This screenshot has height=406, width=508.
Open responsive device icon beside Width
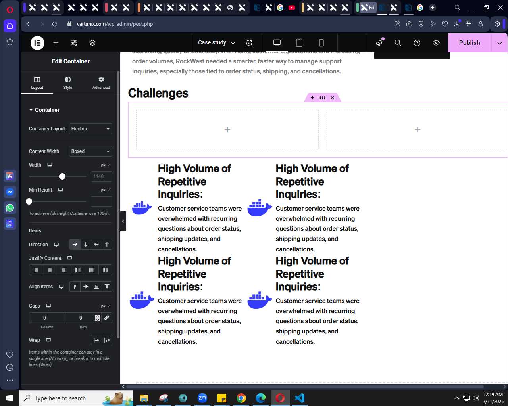click(x=50, y=165)
